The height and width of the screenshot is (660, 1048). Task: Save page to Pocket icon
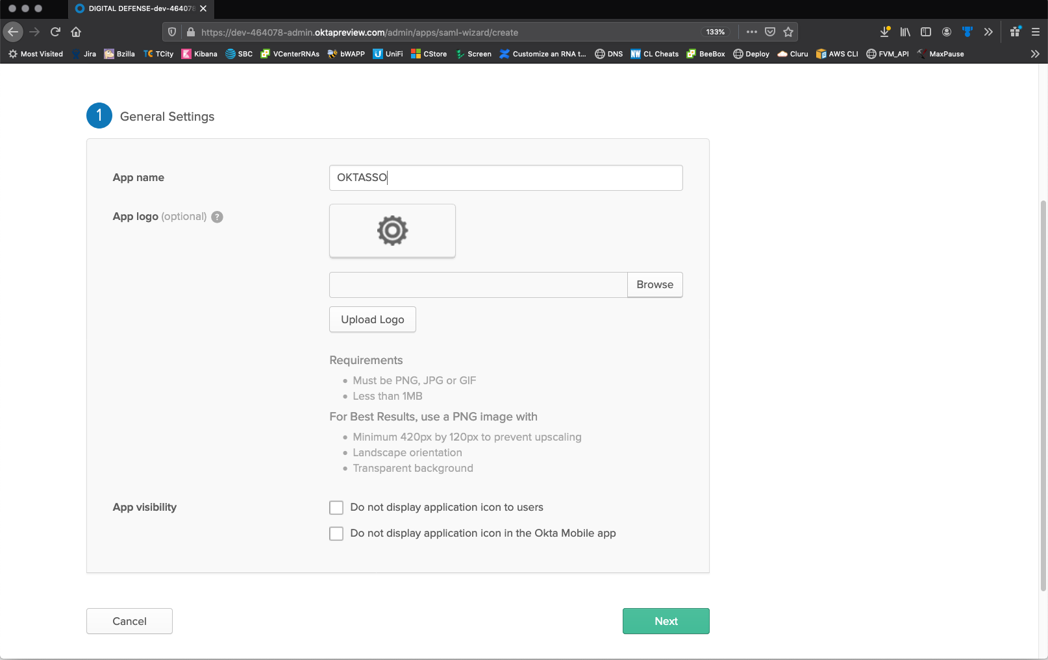coord(770,32)
